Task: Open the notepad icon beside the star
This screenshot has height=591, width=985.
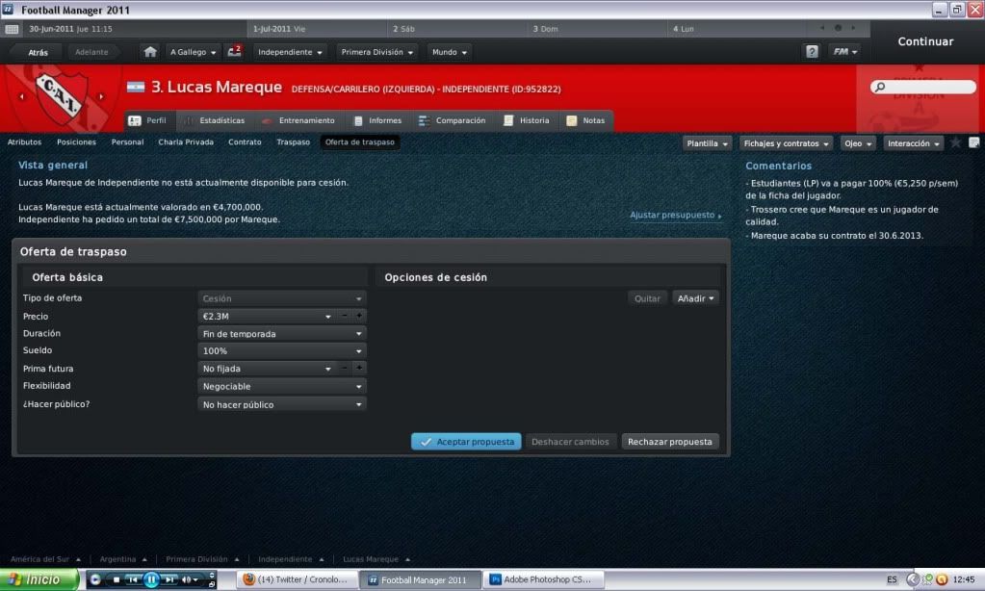Action: (x=973, y=142)
